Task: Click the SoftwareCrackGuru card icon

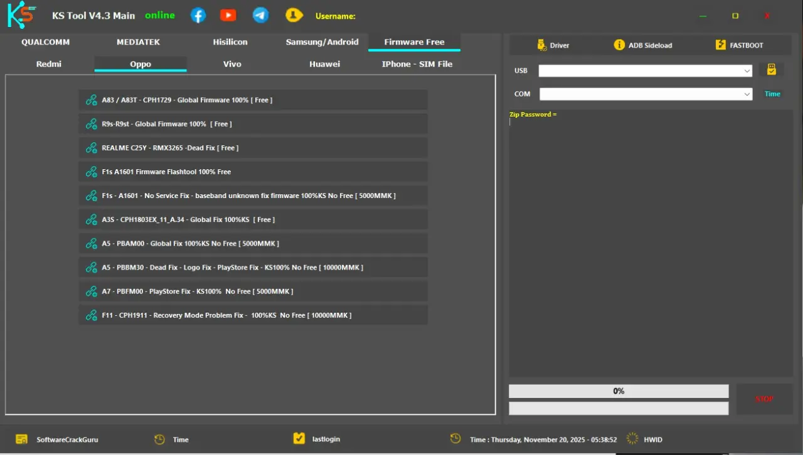Action: pyautogui.click(x=21, y=439)
